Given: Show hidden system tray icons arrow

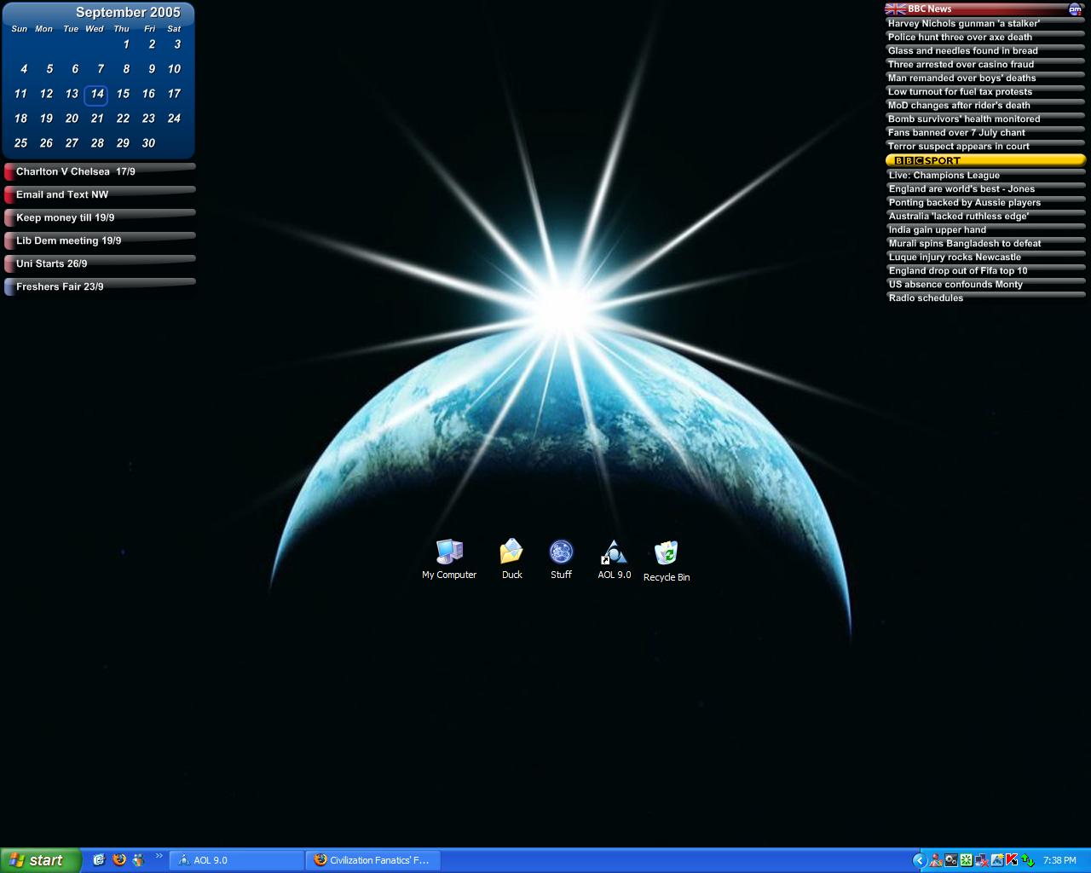Looking at the screenshot, I should 920,860.
